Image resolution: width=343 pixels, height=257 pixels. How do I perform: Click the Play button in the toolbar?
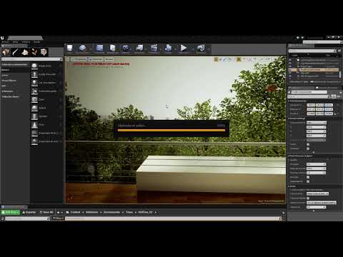184,49
